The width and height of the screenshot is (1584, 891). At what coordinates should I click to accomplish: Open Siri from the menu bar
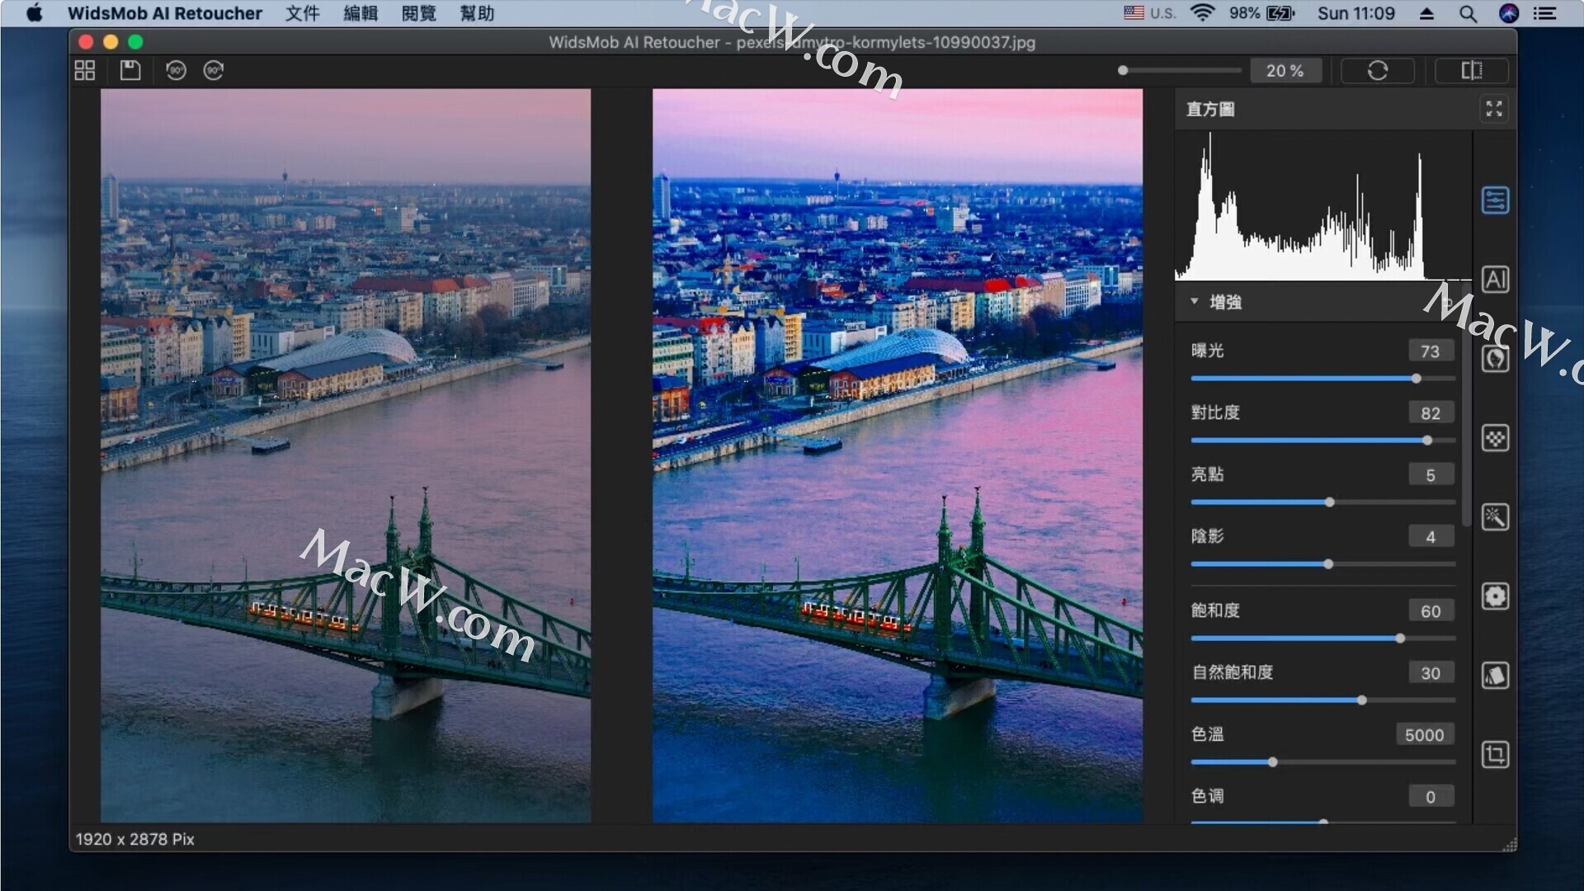tap(1509, 13)
